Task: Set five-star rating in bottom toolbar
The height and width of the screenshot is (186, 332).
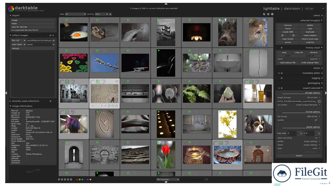Action: pos(71,179)
